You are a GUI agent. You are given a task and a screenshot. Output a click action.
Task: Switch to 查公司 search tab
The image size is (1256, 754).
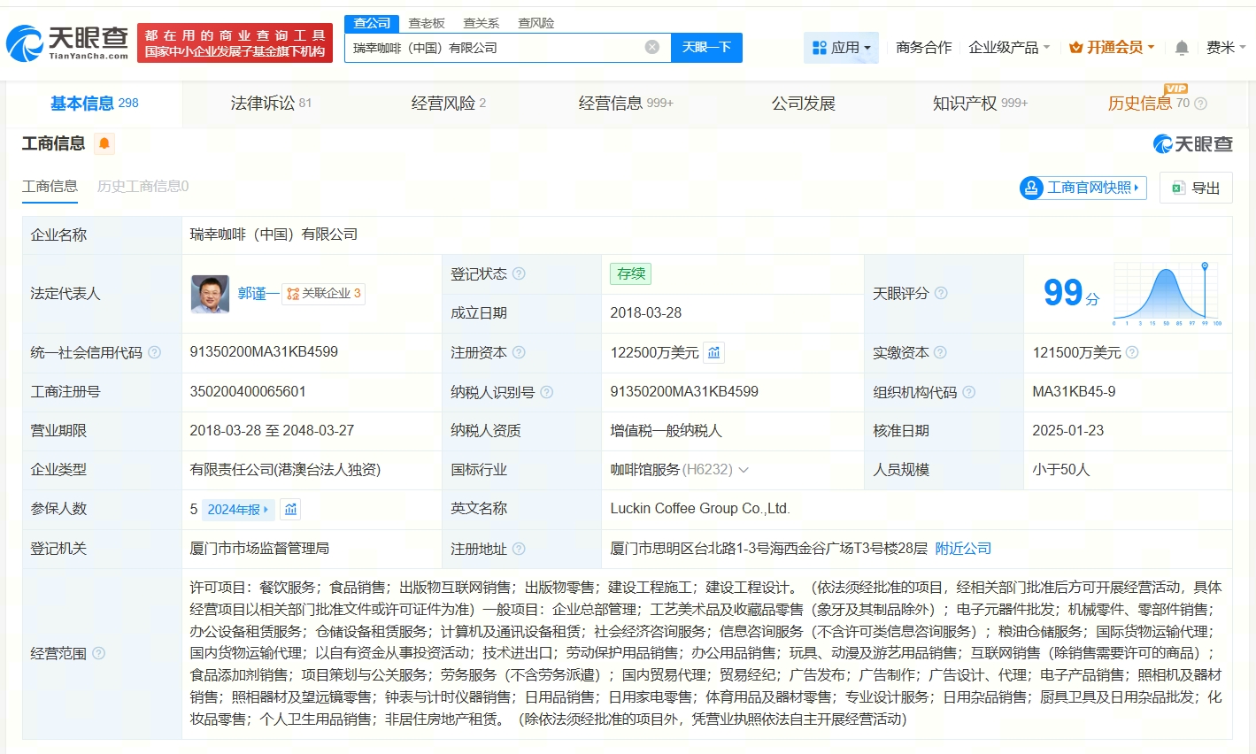(372, 23)
